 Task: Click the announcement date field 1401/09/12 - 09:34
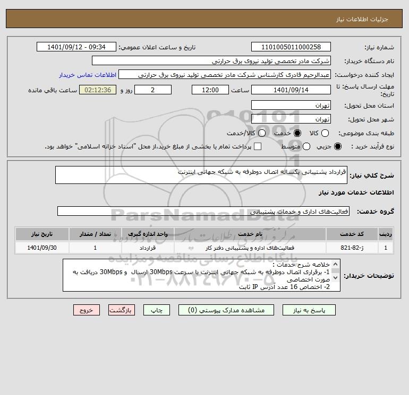[x=76, y=47]
